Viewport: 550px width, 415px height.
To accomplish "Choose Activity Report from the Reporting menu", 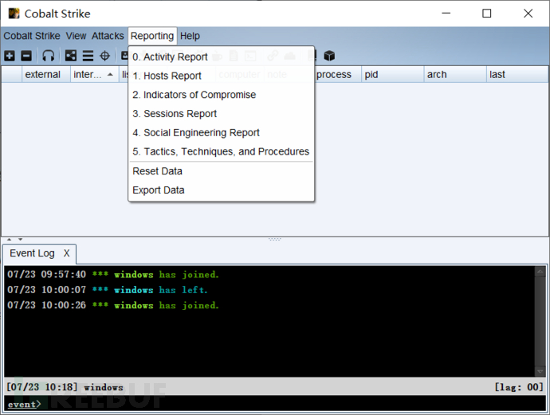I will pyautogui.click(x=170, y=57).
